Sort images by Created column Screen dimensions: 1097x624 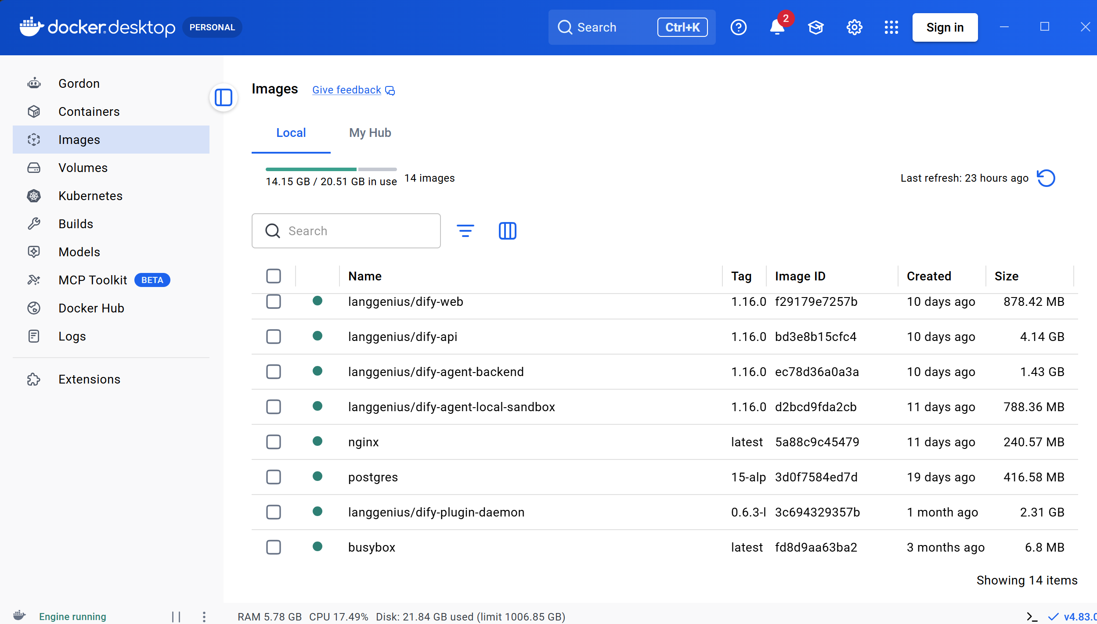pyautogui.click(x=929, y=276)
